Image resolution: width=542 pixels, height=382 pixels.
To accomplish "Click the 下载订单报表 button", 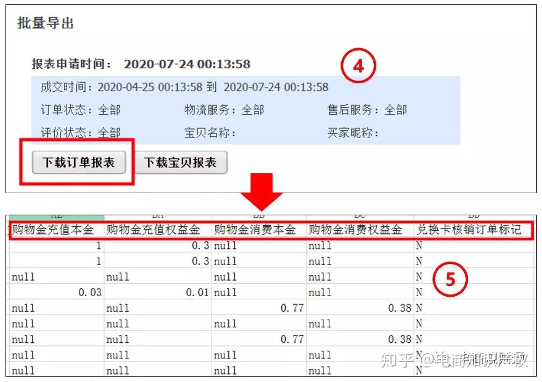I will click(x=78, y=163).
